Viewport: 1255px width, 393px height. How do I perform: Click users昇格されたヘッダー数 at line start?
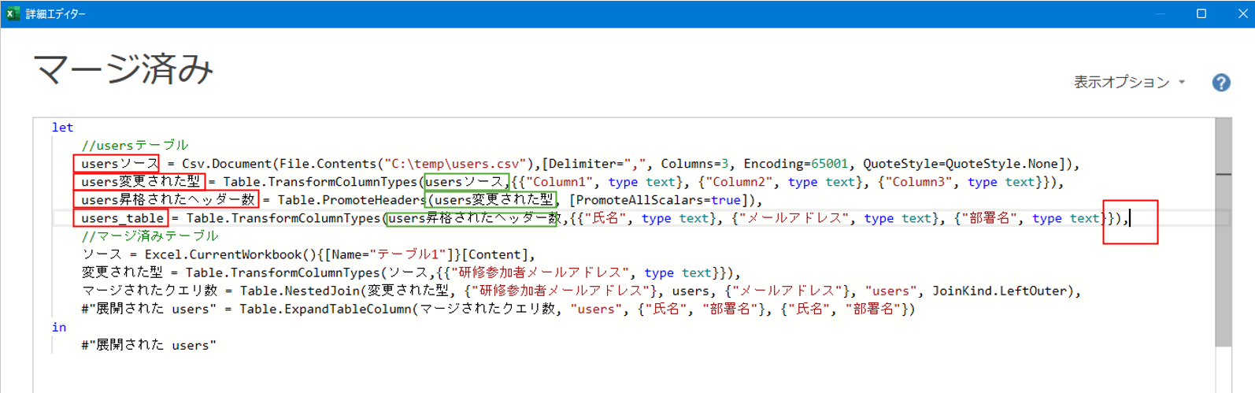168,200
